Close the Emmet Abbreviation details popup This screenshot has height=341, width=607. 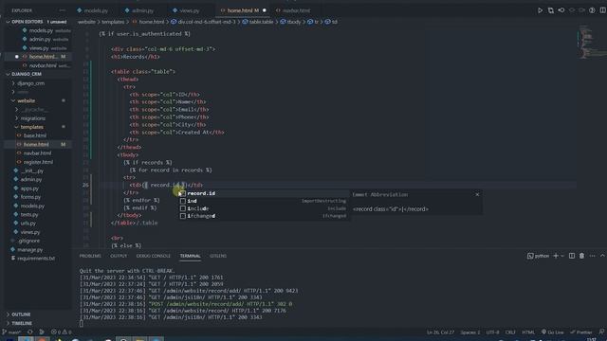477,194
